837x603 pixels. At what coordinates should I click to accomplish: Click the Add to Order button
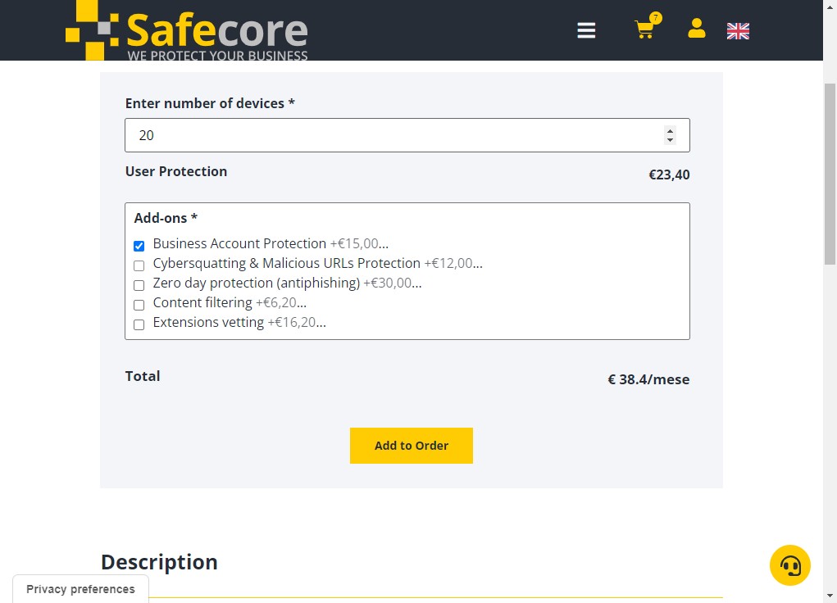click(x=411, y=446)
